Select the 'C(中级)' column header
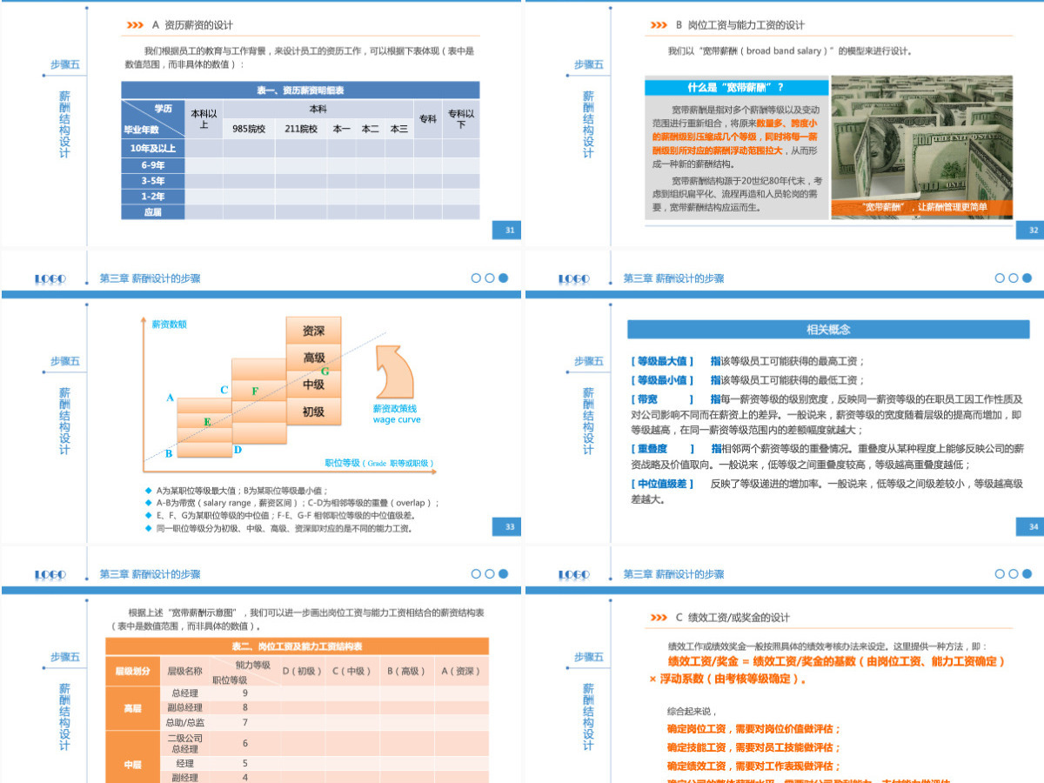The image size is (1044, 783). [351, 671]
